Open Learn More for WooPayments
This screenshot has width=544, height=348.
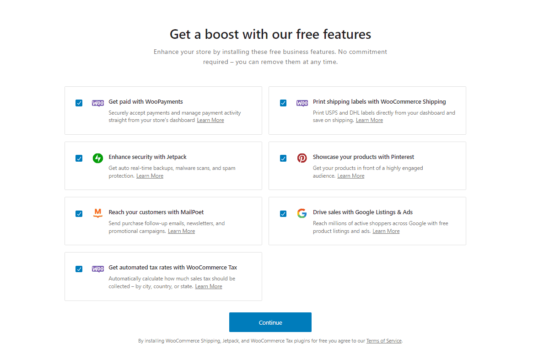(210, 120)
